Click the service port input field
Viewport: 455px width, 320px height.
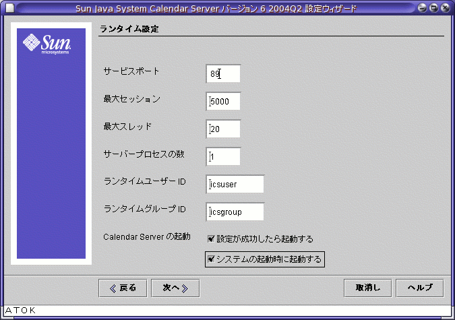pyautogui.click(x=223, y=73)
